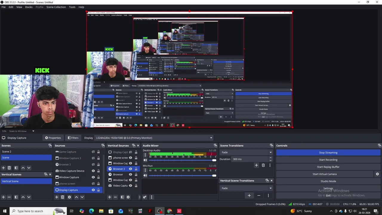Show hidden Game Capture source
The image size is (382, 215).
tap(93, 152)
